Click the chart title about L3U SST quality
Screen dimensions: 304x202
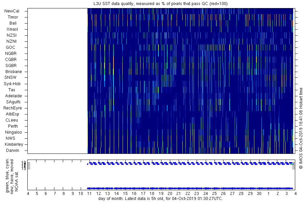coord(160,4)
